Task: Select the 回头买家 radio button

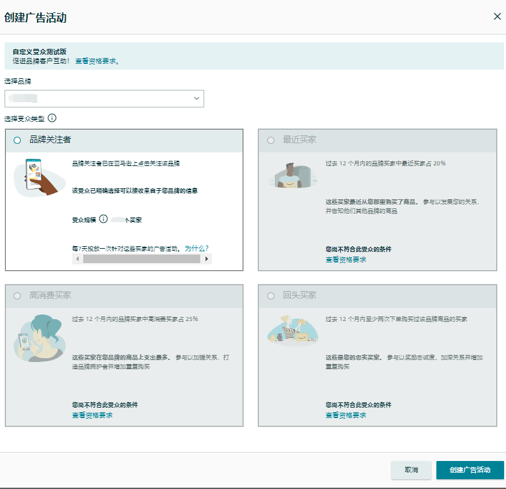Action: pos(271,296)
